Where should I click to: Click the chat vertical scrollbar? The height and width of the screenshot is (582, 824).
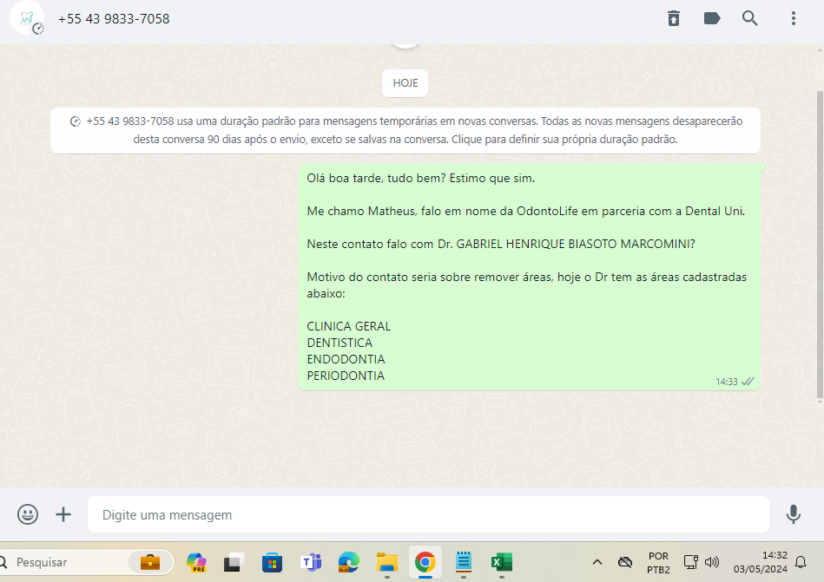pos(820,244)
